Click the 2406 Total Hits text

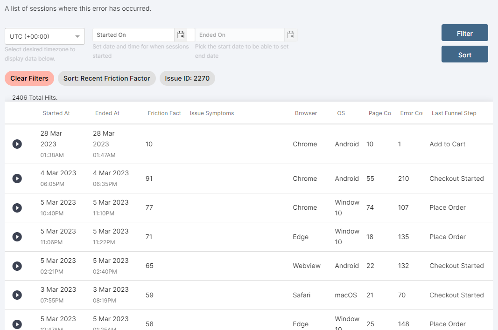35,98
